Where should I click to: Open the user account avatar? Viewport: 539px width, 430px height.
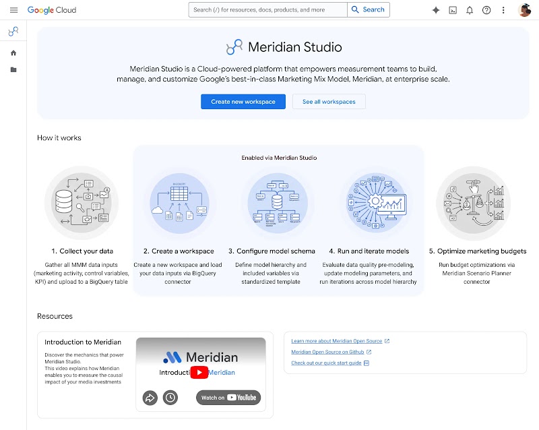[525, 10]
